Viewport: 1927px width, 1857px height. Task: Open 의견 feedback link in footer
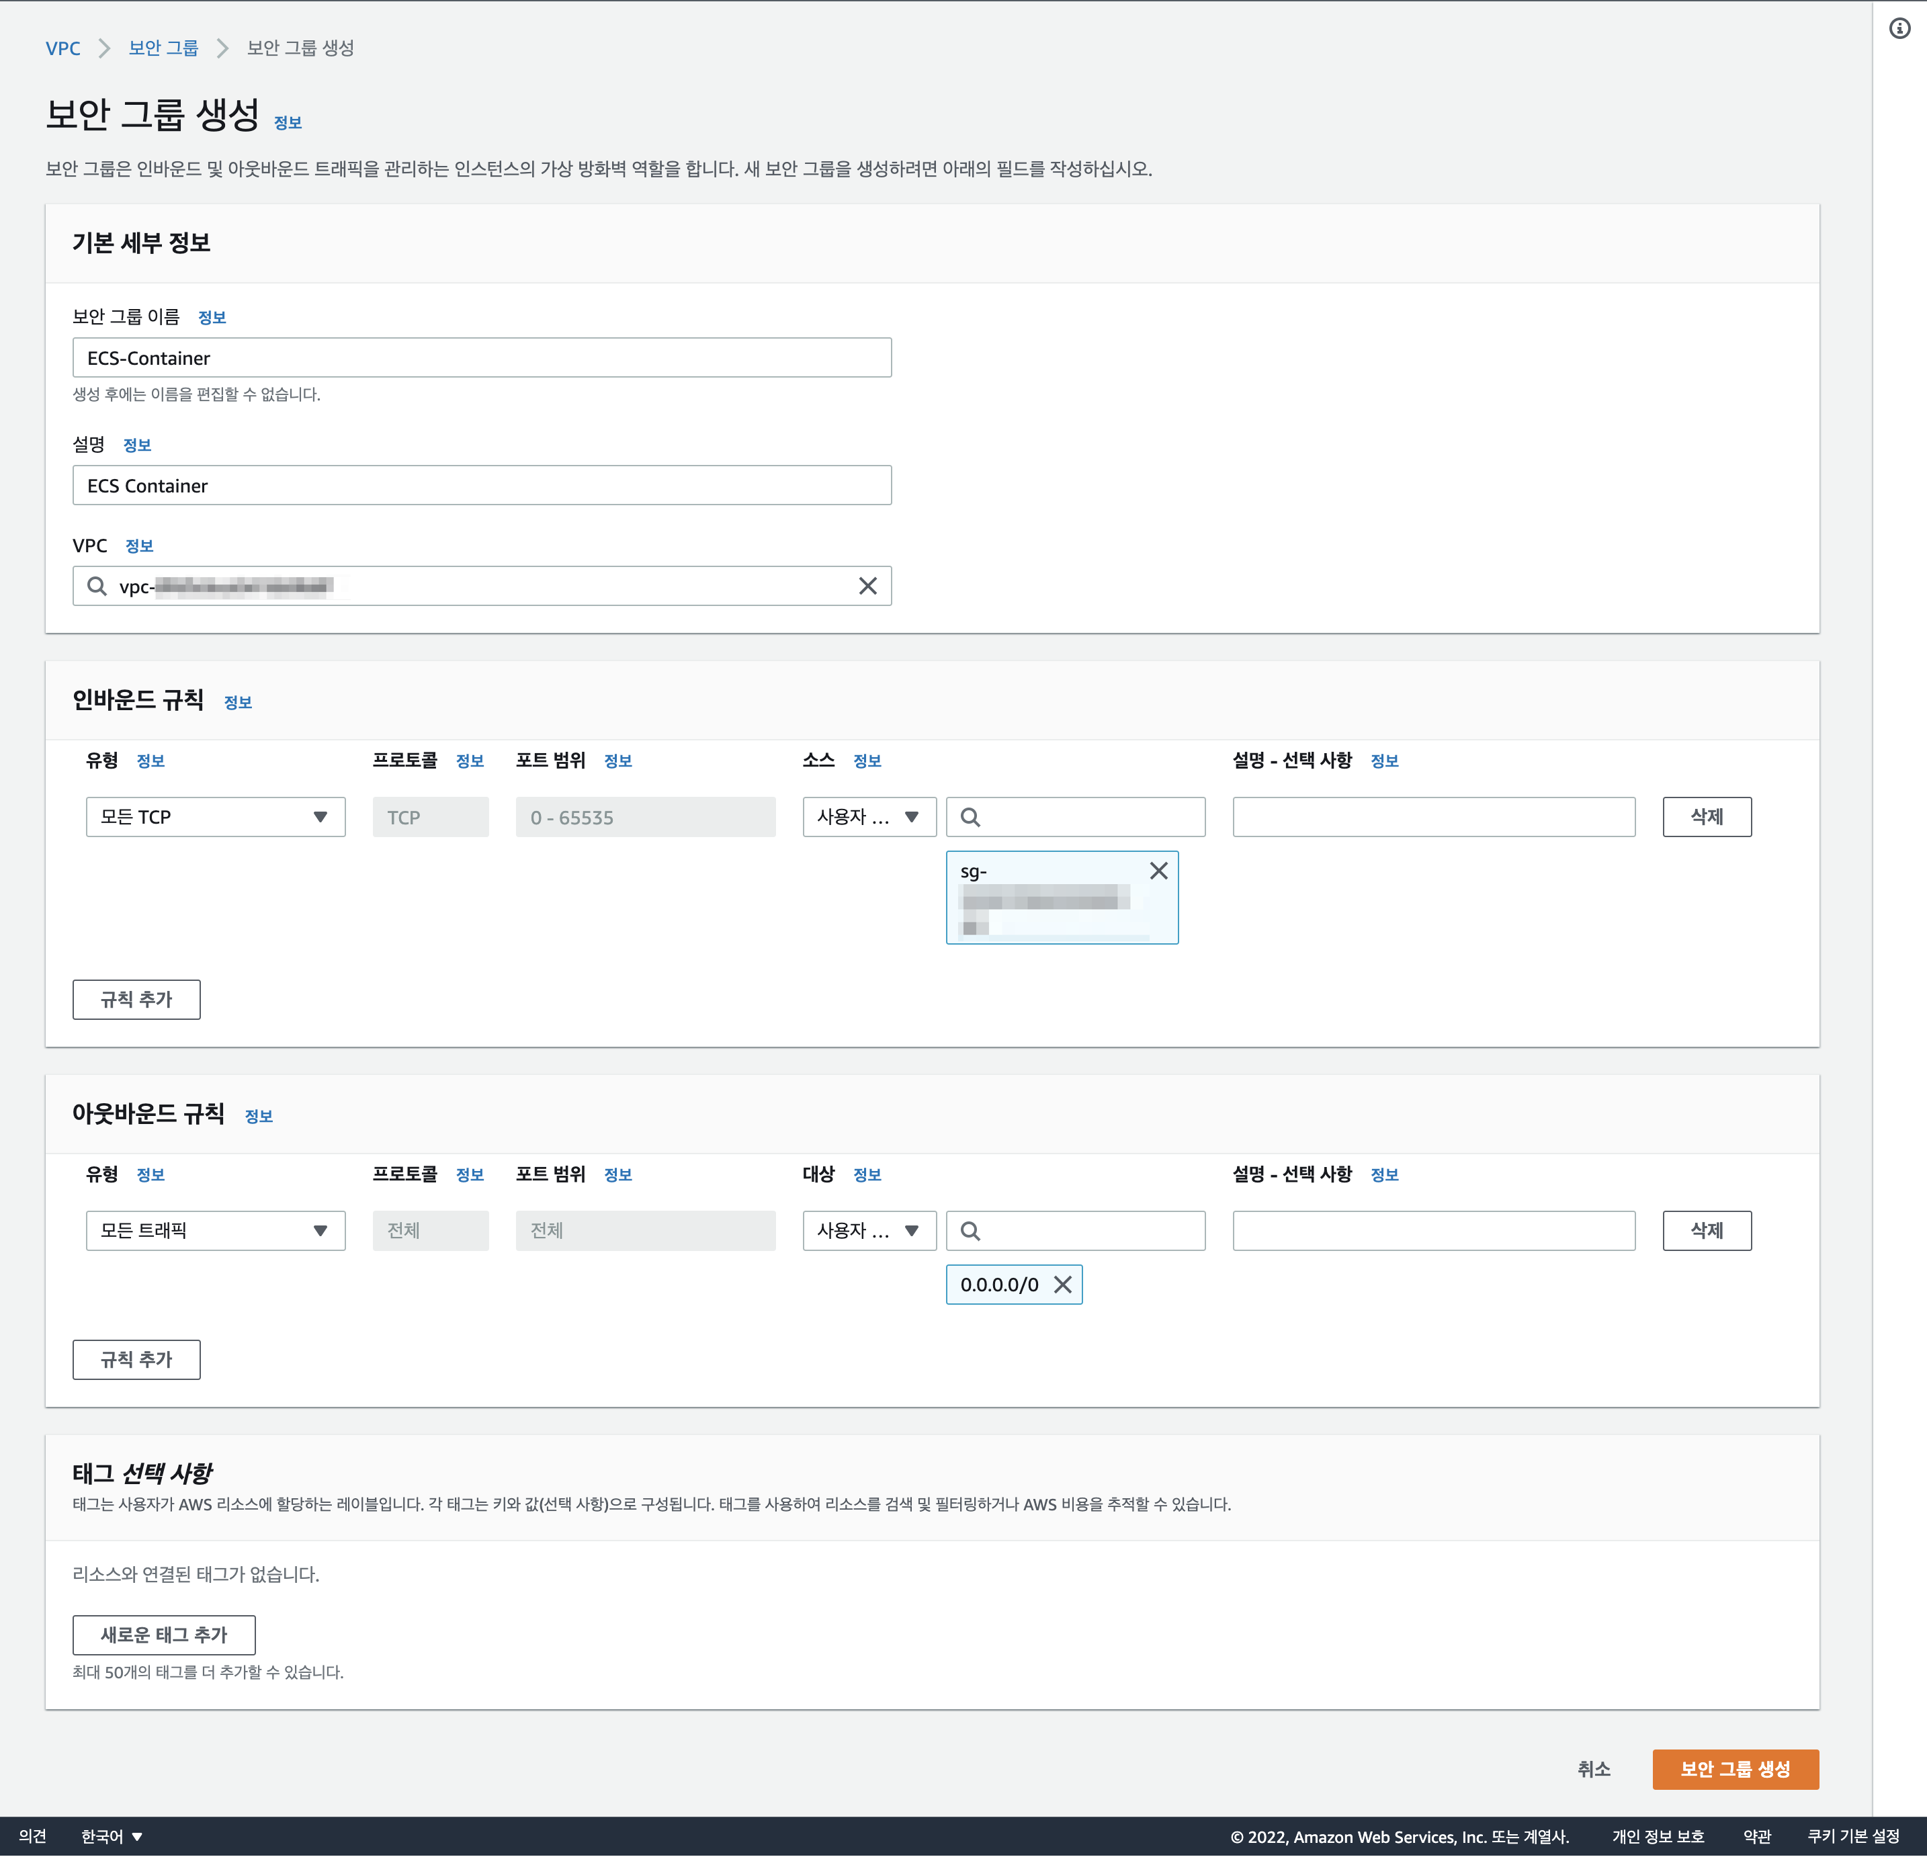click(x=32, y=1836)
